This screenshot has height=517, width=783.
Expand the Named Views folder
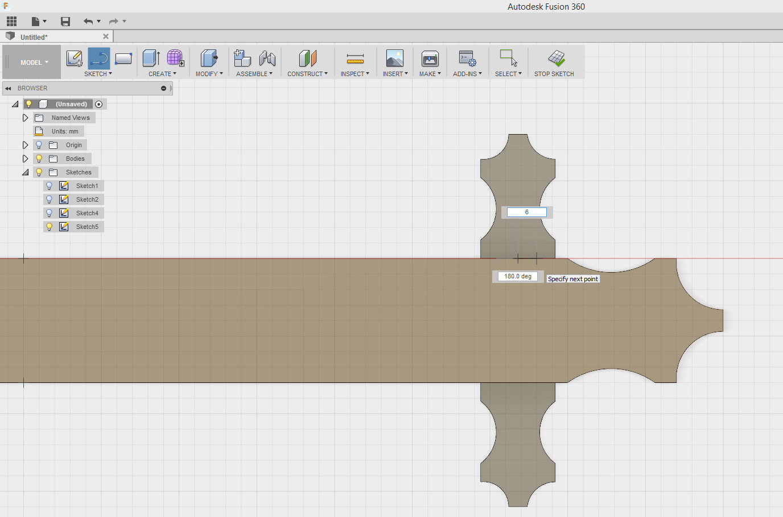pyautogui.click(x=25, y=118)
